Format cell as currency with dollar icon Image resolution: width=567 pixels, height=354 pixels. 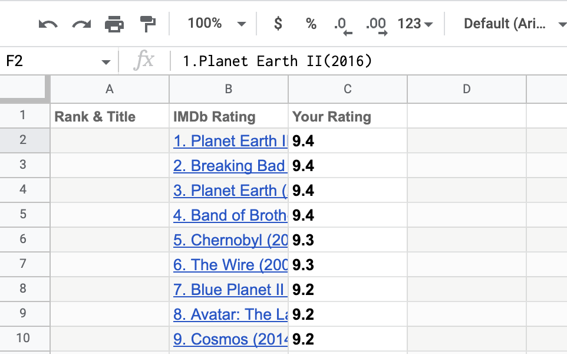tap(278, 24)
